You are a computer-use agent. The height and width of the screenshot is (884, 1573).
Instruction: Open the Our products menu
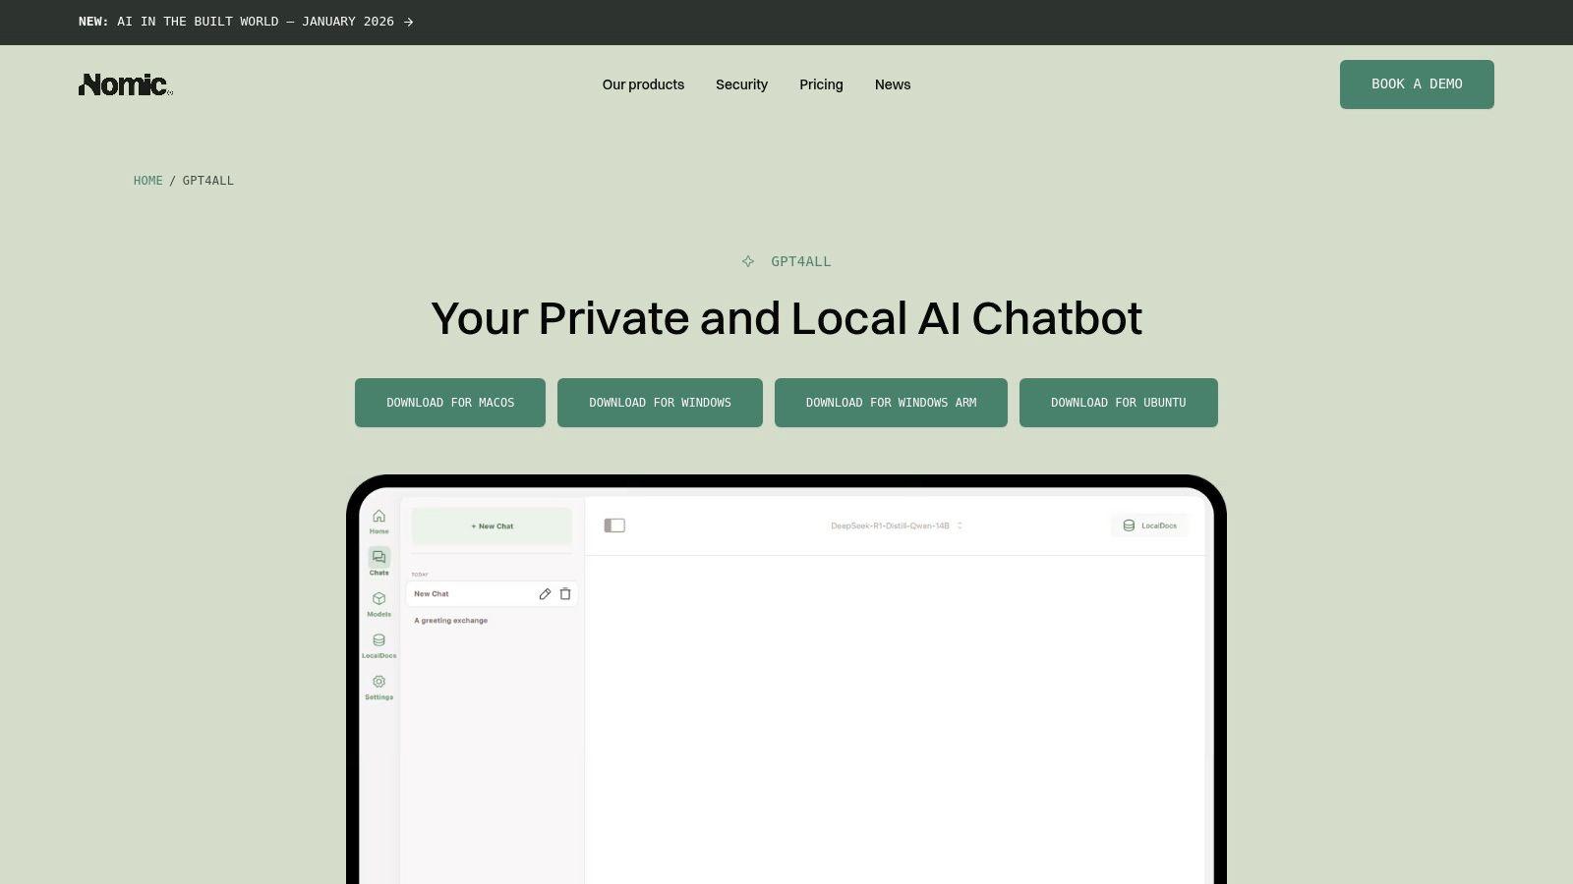point(643,84)
